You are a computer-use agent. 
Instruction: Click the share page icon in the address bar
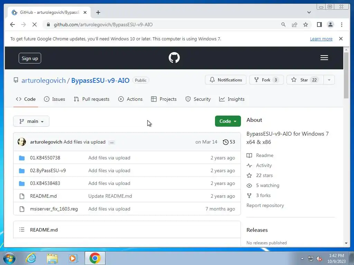pos(295,24)
